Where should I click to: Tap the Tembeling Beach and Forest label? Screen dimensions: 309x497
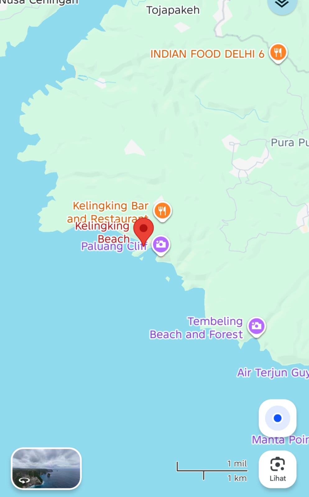(196, 328)
